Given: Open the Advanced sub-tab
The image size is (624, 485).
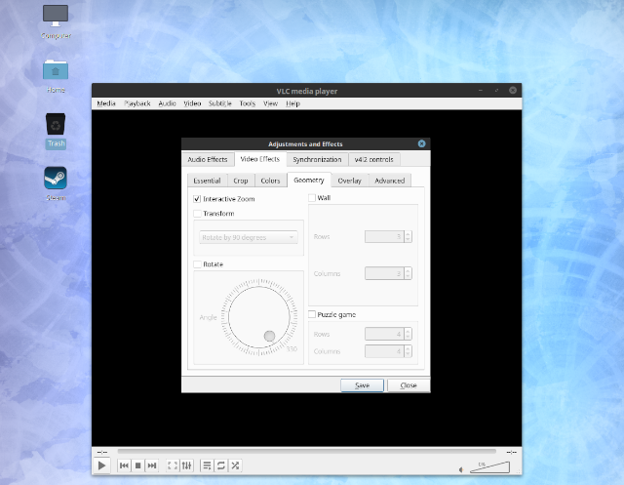Looking at the screenshot, I should click(390, 181).
